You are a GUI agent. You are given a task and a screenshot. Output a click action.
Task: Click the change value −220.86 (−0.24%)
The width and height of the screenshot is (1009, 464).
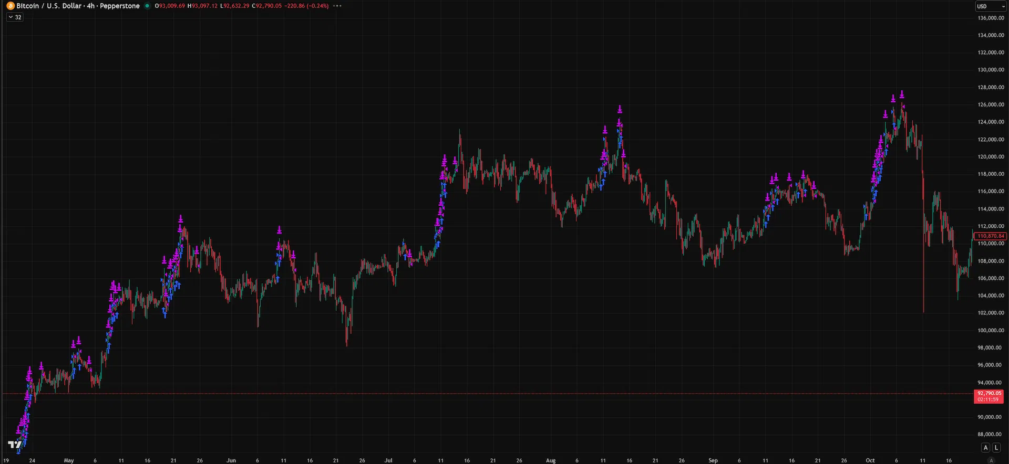(306, 6)
